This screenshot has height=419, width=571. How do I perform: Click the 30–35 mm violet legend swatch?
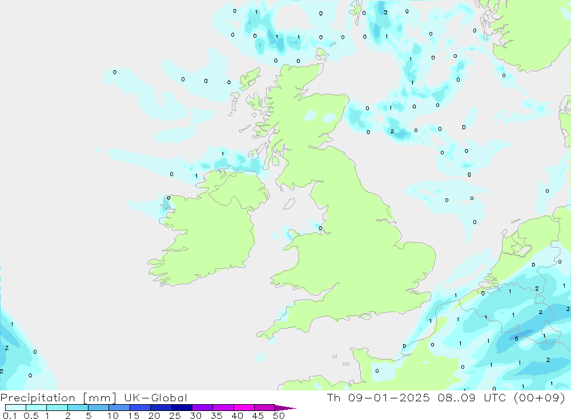[x=203, y=408]
